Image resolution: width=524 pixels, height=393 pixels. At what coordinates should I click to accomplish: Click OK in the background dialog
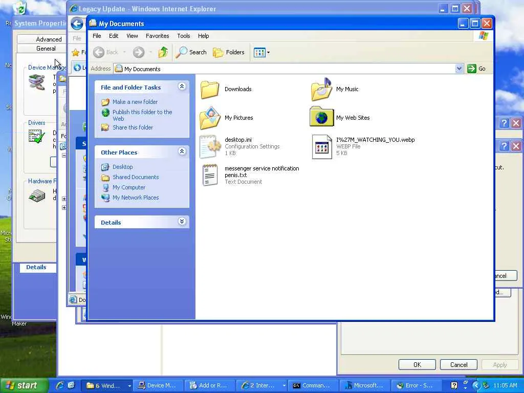tap(417, 364)
